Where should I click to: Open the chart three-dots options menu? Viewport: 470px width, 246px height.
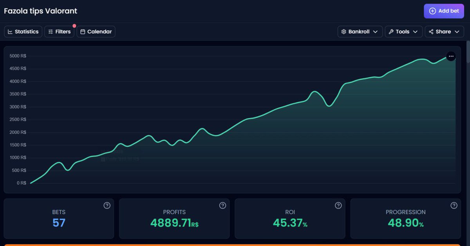tap(451, 56)
